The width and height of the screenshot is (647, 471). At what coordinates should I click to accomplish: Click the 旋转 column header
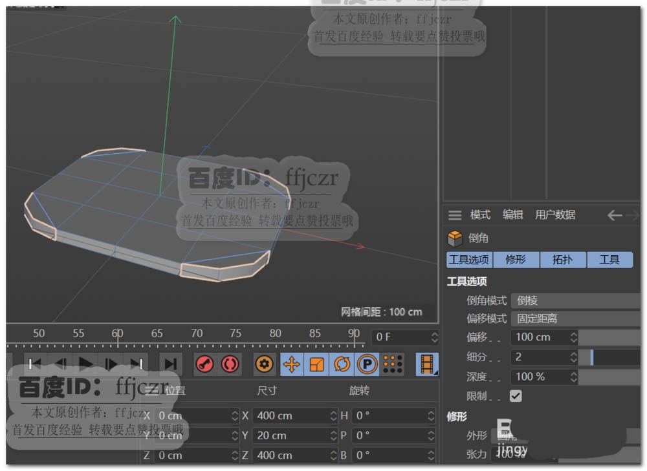click(x=359, y=390)
